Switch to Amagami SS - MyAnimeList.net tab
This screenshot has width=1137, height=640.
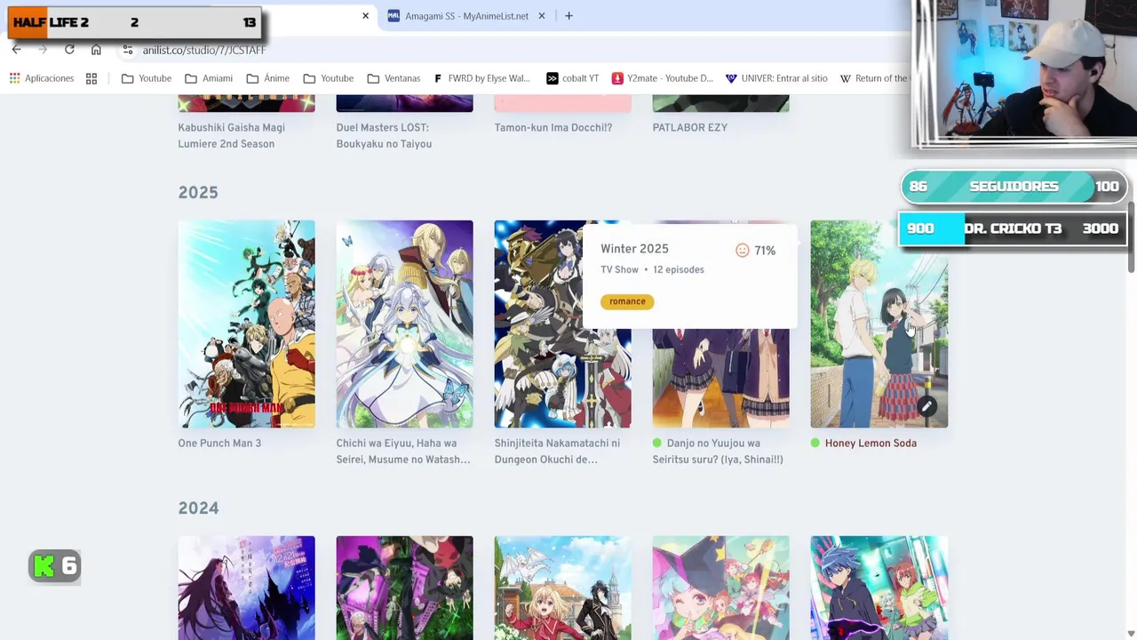466,16
